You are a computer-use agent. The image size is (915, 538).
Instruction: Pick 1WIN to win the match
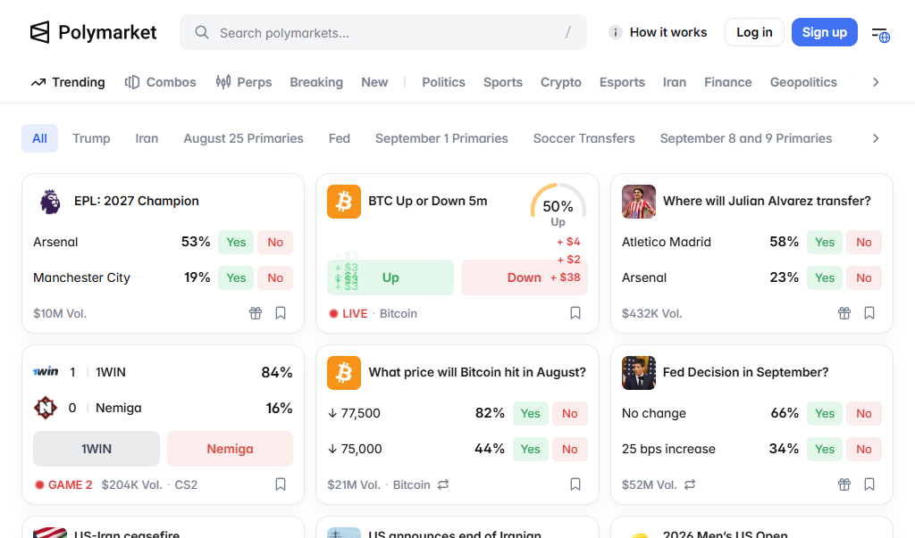point(97,449)
